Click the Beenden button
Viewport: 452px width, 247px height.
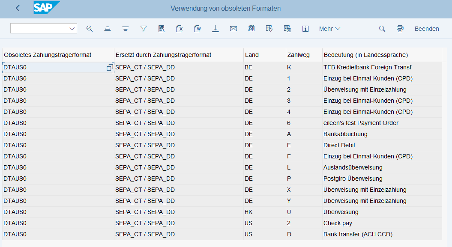pyautogui.click(x=427, y=29)
